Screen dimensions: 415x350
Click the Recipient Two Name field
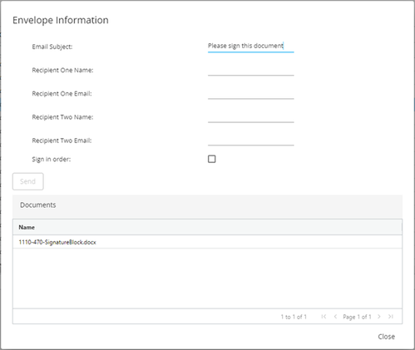pyautogui.click(x=251, y=116)
